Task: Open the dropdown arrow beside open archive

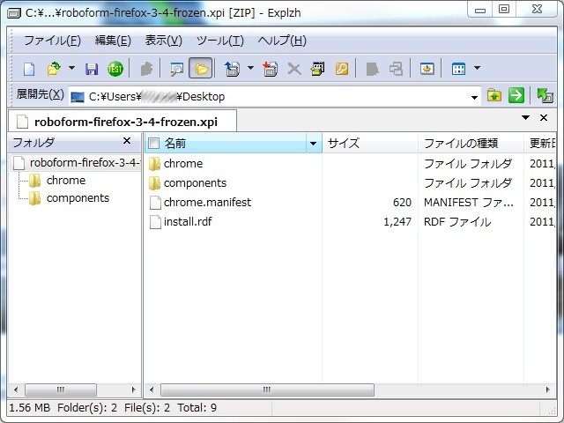Action: 71,68
